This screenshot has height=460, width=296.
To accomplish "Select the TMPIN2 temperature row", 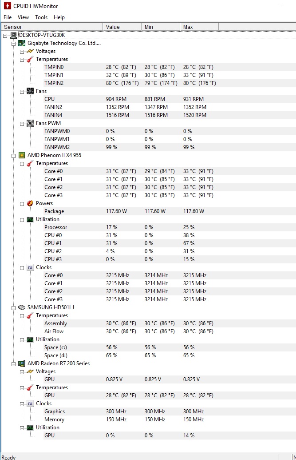I will [54, 83].
